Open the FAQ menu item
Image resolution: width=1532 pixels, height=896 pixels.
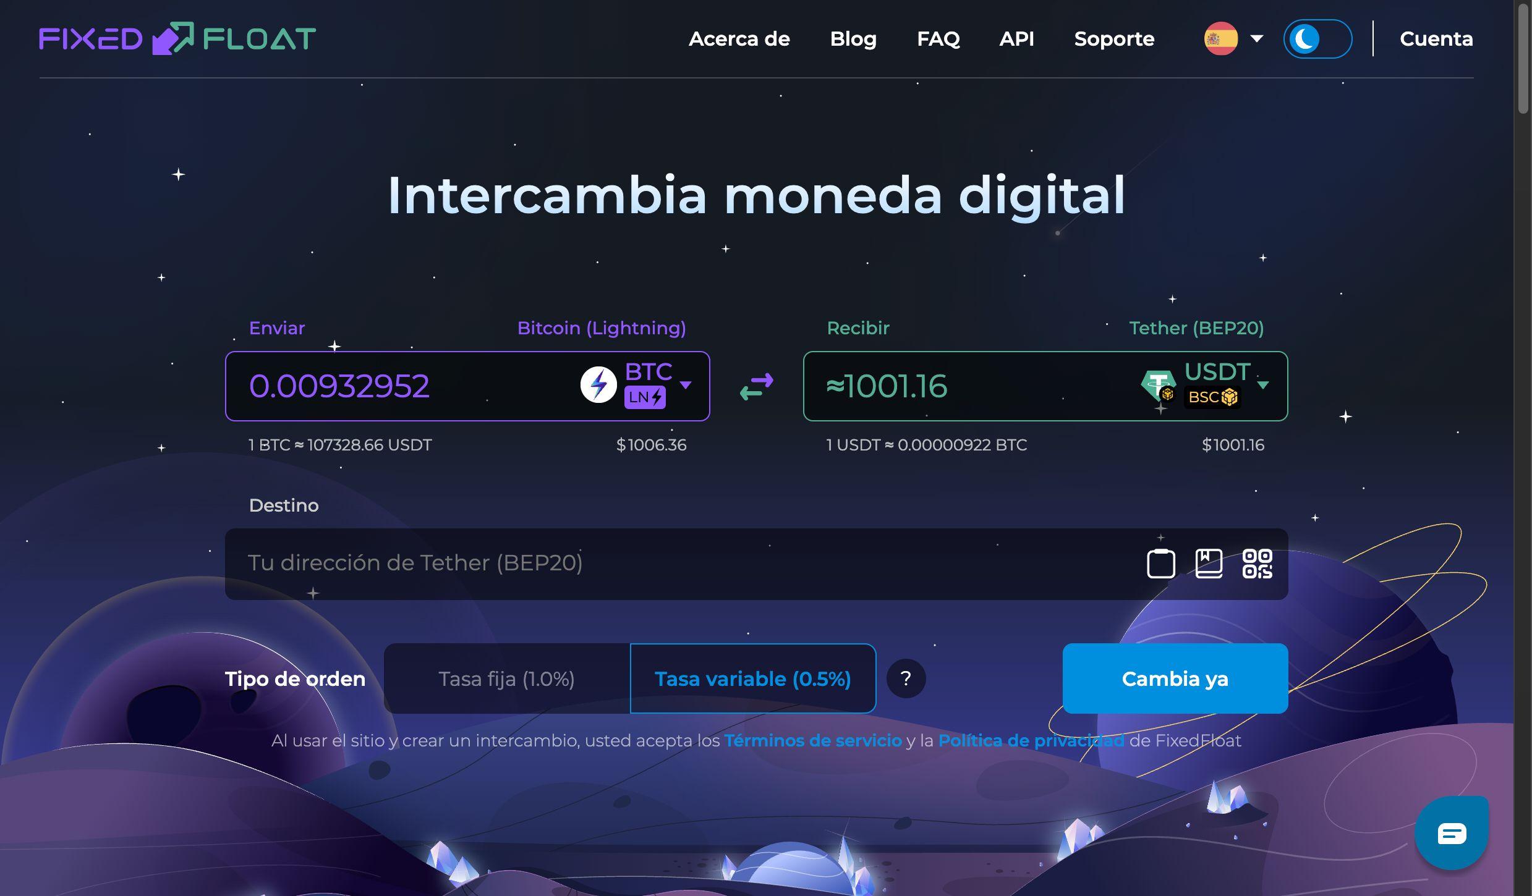938,39
